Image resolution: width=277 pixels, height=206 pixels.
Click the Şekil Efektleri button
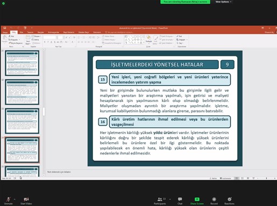pos(166,43)
